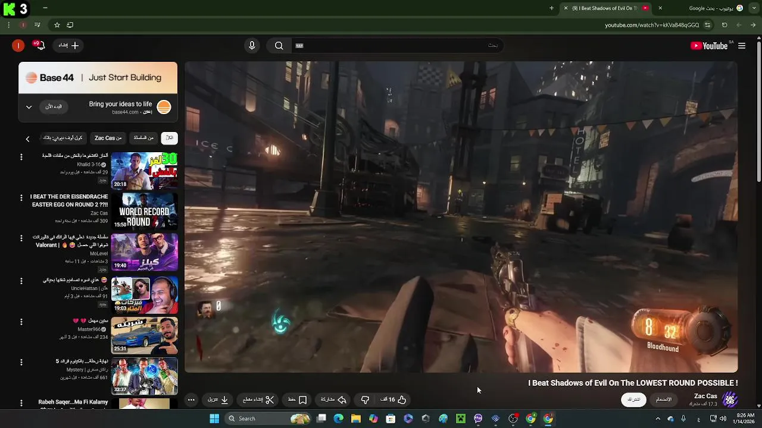The height and width of the screenshot is (428, 762).
Task: Open 'I BEAT THE DER EISENDRACHE' title link
Action: click(x=69, y=200)
